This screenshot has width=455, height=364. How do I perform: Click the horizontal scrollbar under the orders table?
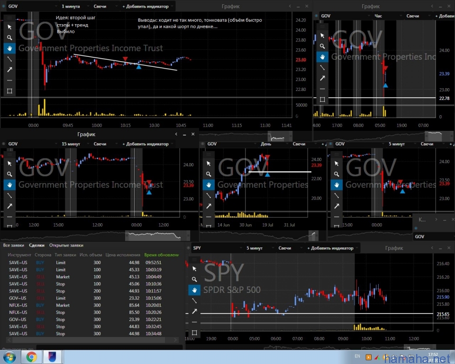[x=90, y=340]
